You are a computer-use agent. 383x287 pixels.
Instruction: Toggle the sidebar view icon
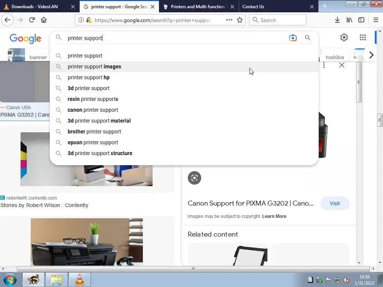tap(361, 20)
